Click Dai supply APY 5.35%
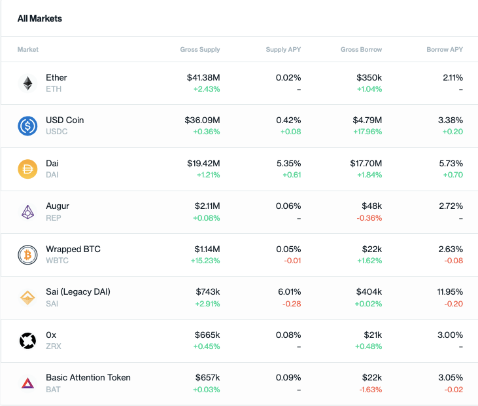Screen dimensions: 478x406 (x=288, y=163)
